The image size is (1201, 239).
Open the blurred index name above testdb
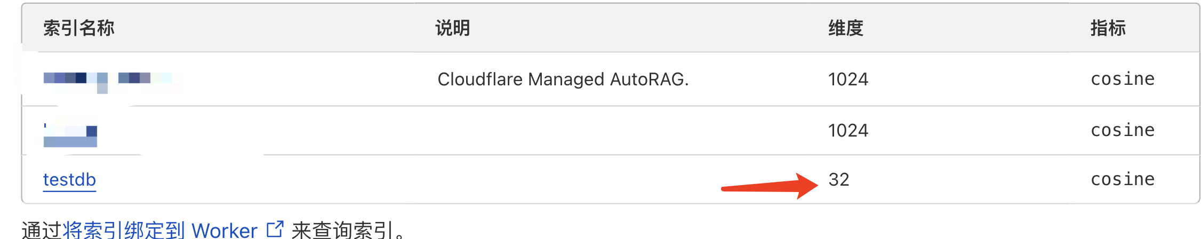click(70, 135)
